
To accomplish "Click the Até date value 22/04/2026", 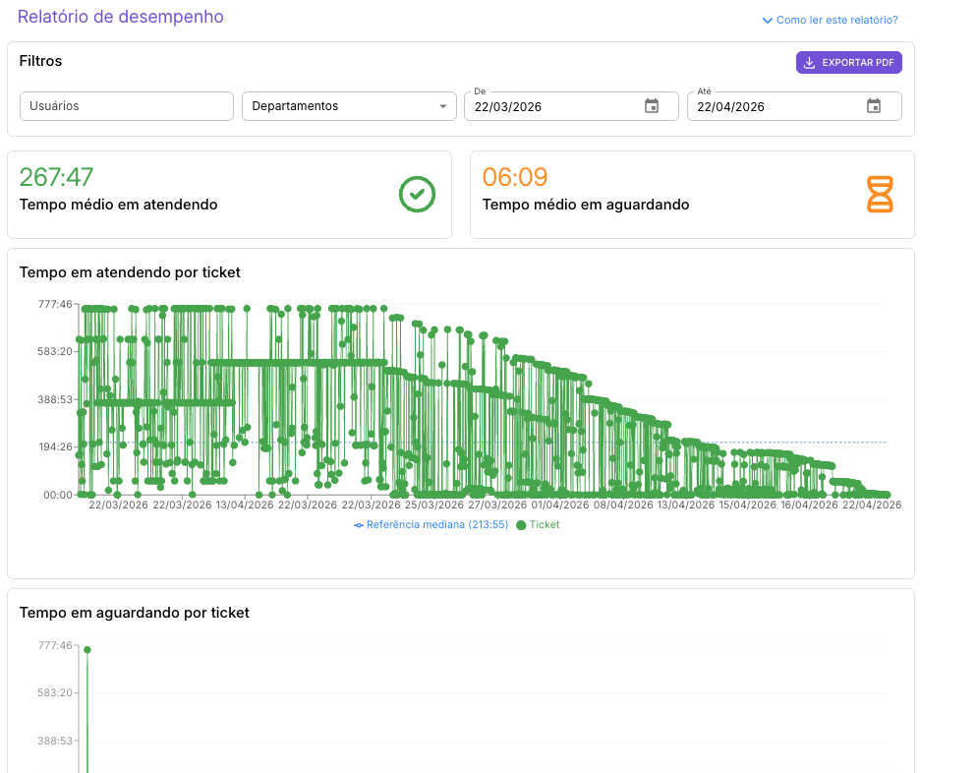I will point(731,107).
